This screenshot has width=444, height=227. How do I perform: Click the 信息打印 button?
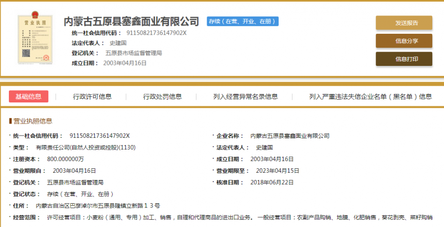pyautogui.click(x=404, y=59)
